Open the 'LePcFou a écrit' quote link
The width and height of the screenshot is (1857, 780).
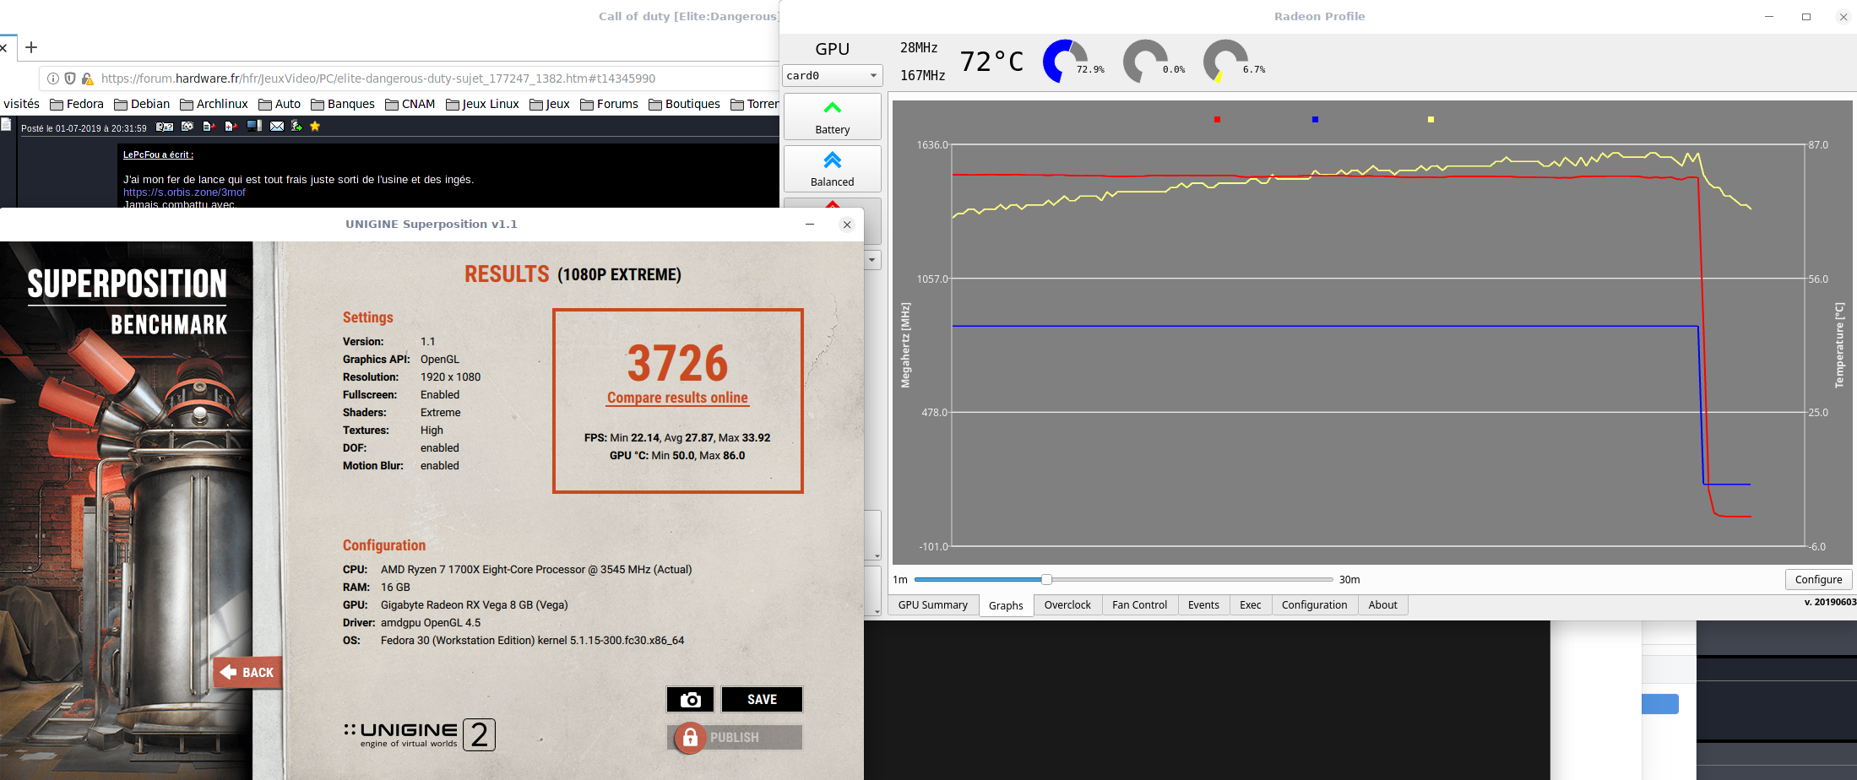coord(158,154)
